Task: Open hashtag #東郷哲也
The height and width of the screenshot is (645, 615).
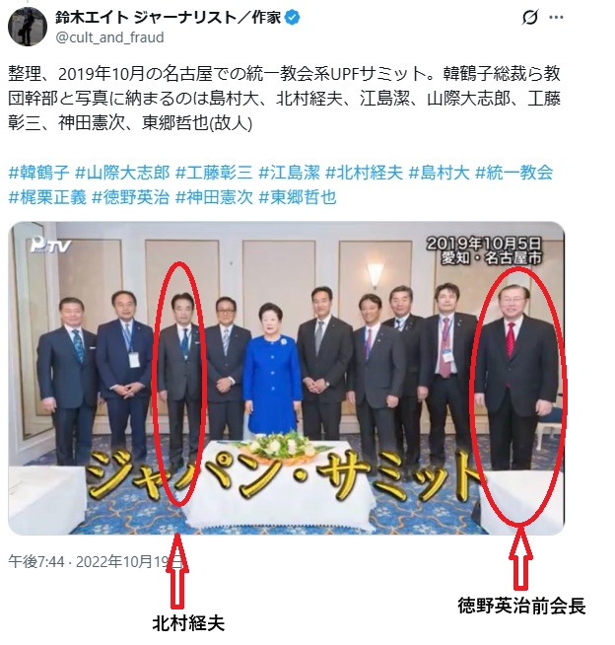Action: (x=298, y=197)
